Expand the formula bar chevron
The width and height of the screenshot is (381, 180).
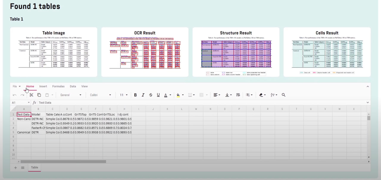(368, 102)
